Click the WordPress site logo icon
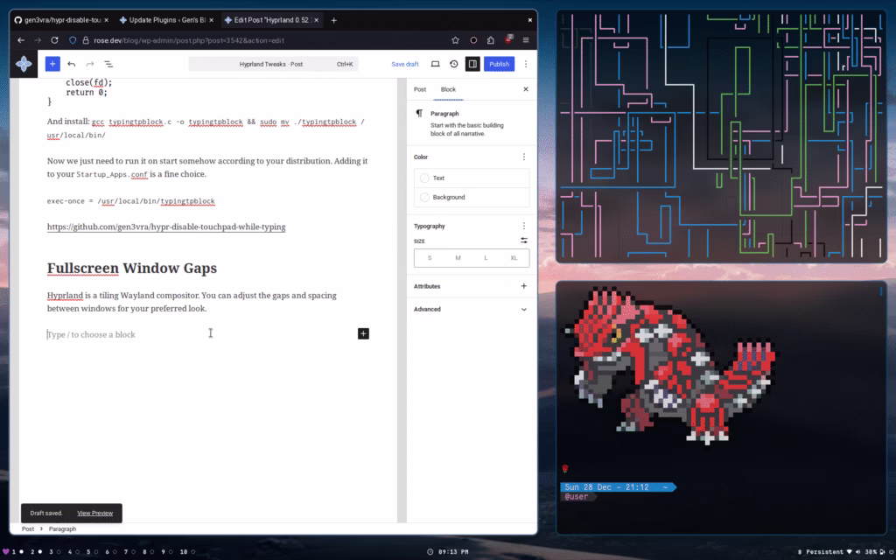 click(24, 64)
